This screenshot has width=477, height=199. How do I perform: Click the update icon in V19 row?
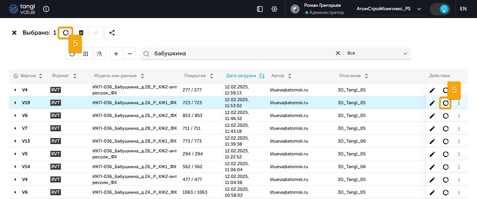(x=446, y=103)
